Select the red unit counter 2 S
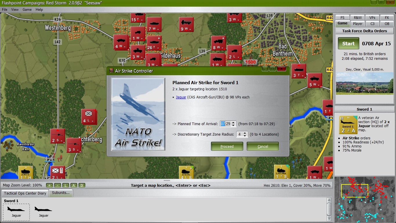396x223 pixels. 57,136
